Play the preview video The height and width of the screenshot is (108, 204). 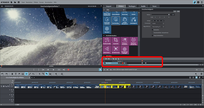point(53,70)
